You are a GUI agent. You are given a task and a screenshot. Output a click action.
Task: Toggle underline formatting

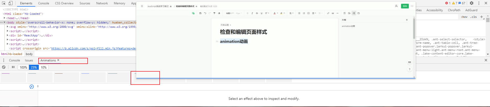coord(261,13)
